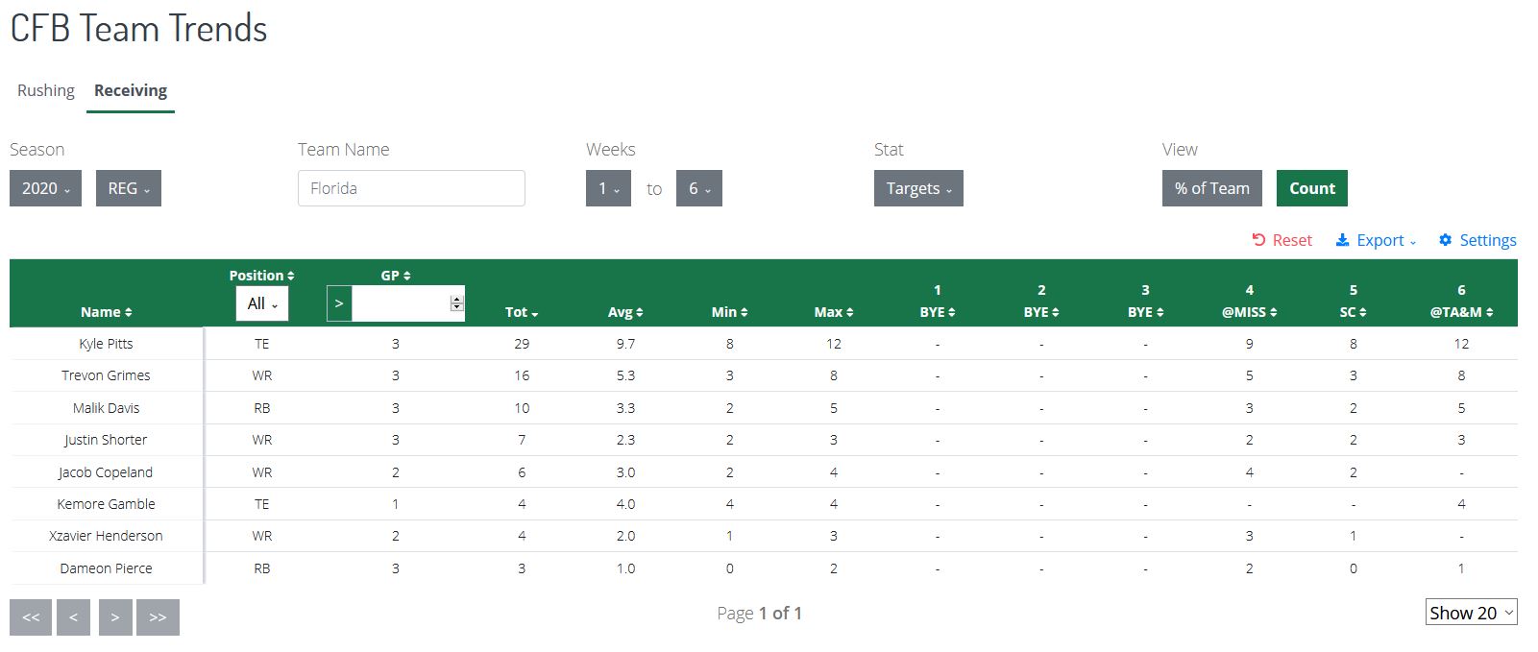Click the Team Name input field

pos(411,188)
